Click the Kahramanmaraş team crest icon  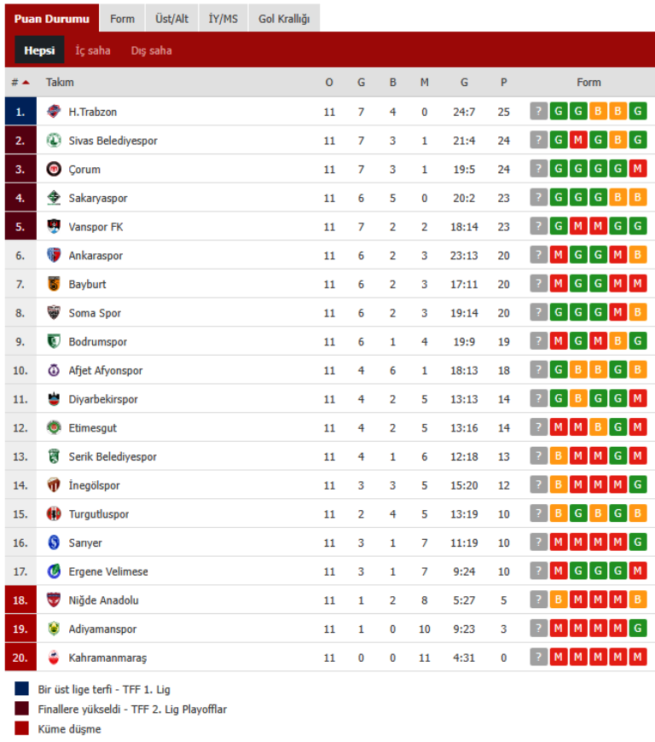(x=54, y=658)
